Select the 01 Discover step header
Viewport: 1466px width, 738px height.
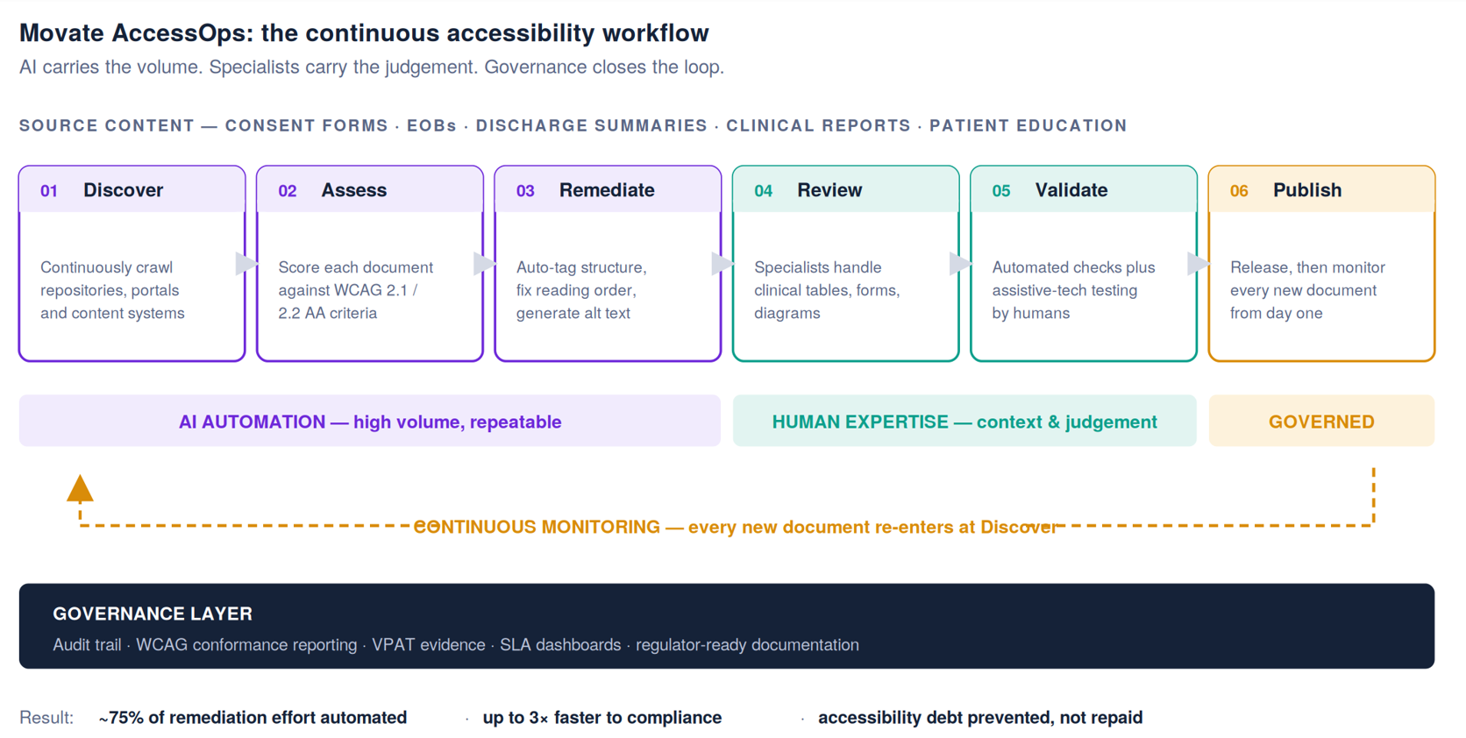point(132,189)
